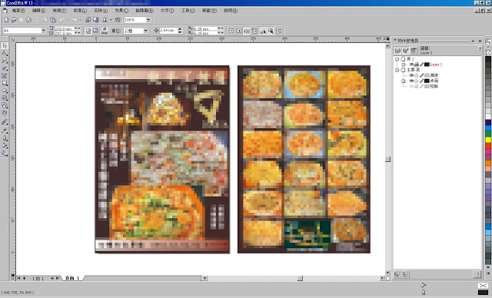Select the Pick tool in toolbox
This screenshot has height=298, width=492.
coord(5,46)
